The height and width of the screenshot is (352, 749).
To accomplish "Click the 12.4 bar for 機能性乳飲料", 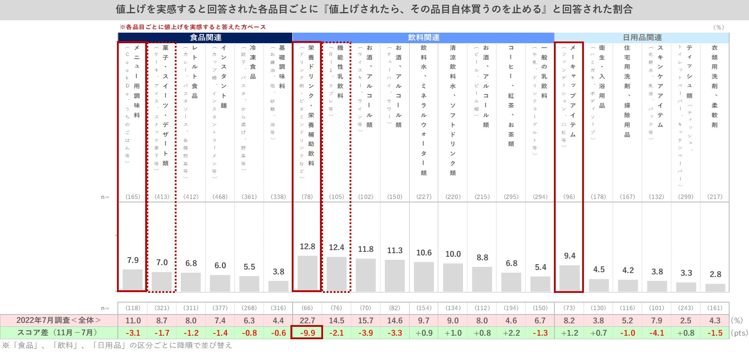I will point(336,273).
